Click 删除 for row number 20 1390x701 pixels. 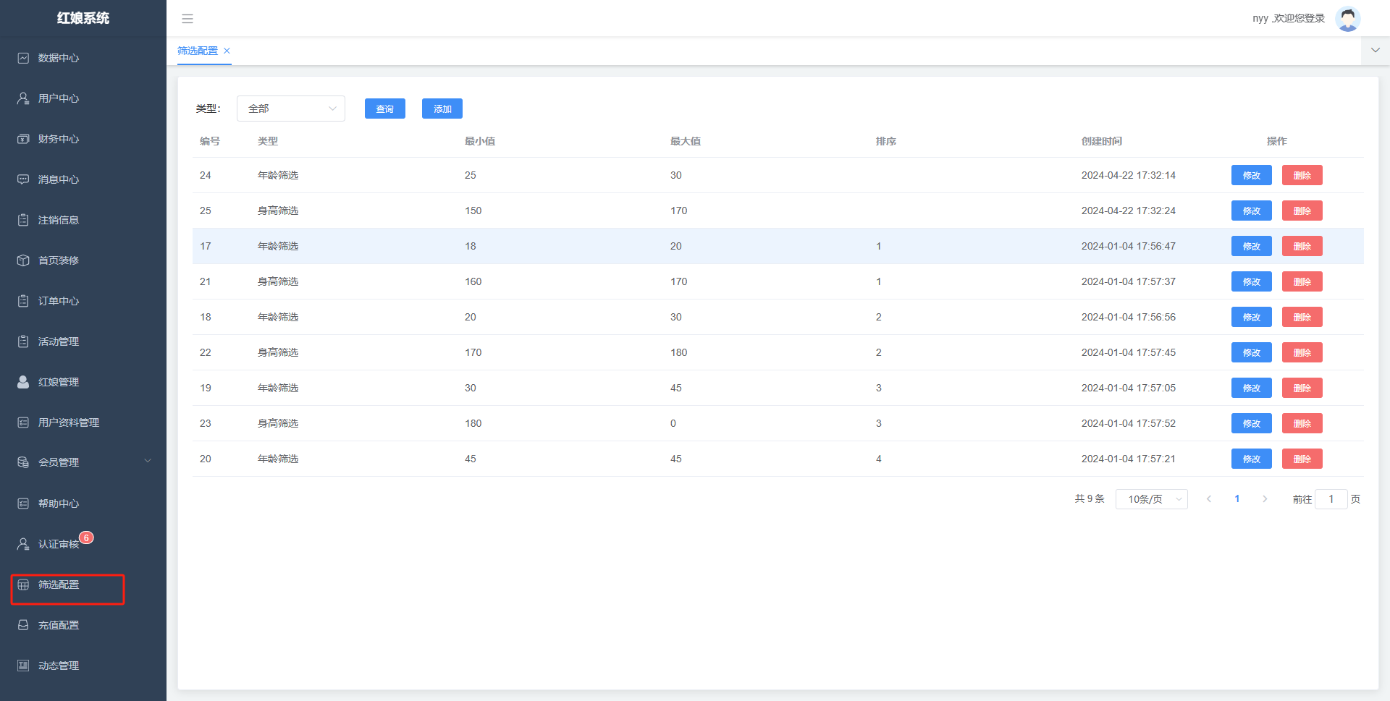tap(1302, 459)
